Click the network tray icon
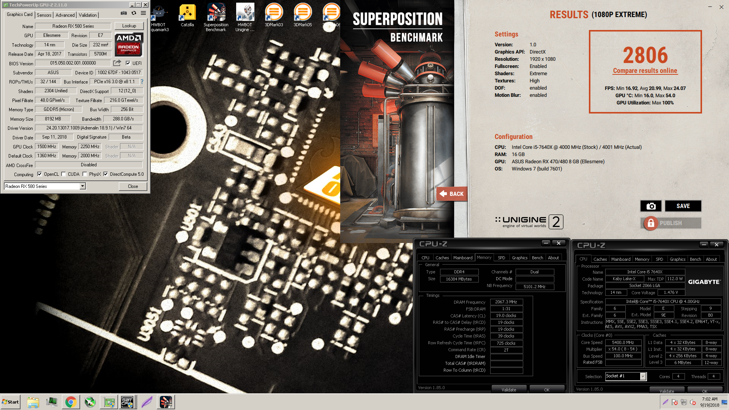 [x=684, y=402]
